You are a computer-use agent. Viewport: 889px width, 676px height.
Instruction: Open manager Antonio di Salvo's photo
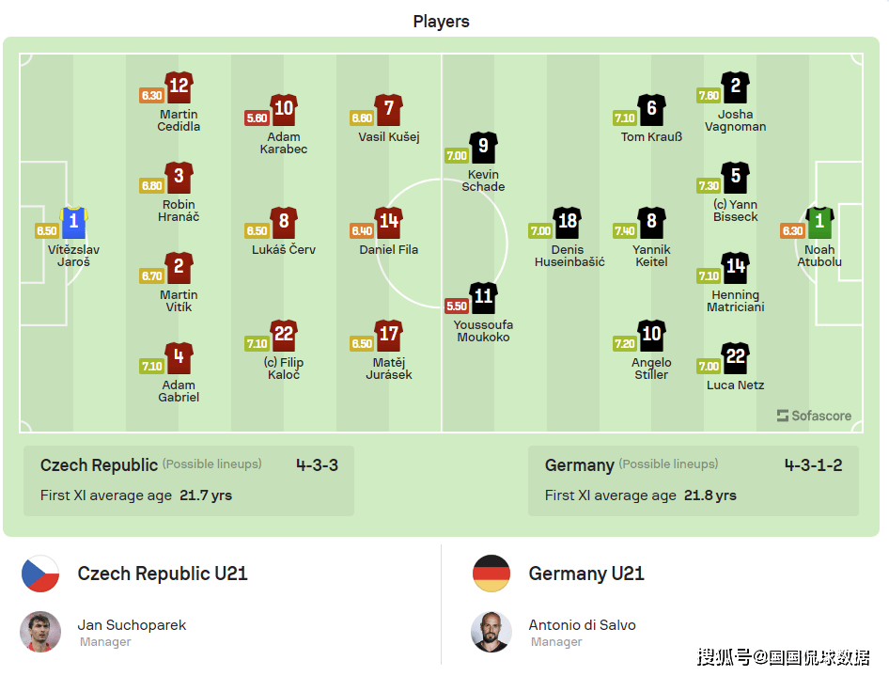click(x=491, y=632)
